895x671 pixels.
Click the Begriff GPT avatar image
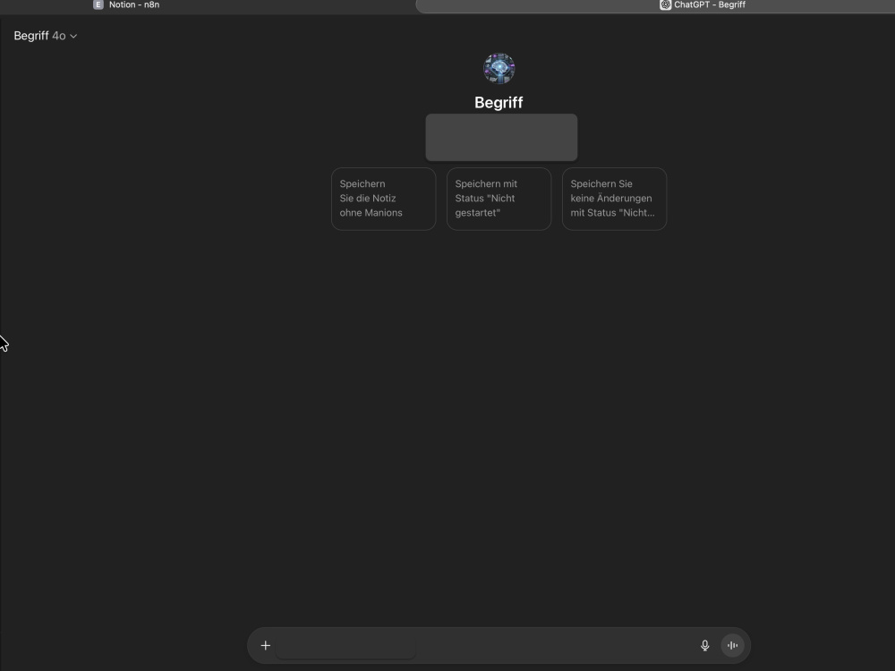pyautogui.click(x=499, y=69)
